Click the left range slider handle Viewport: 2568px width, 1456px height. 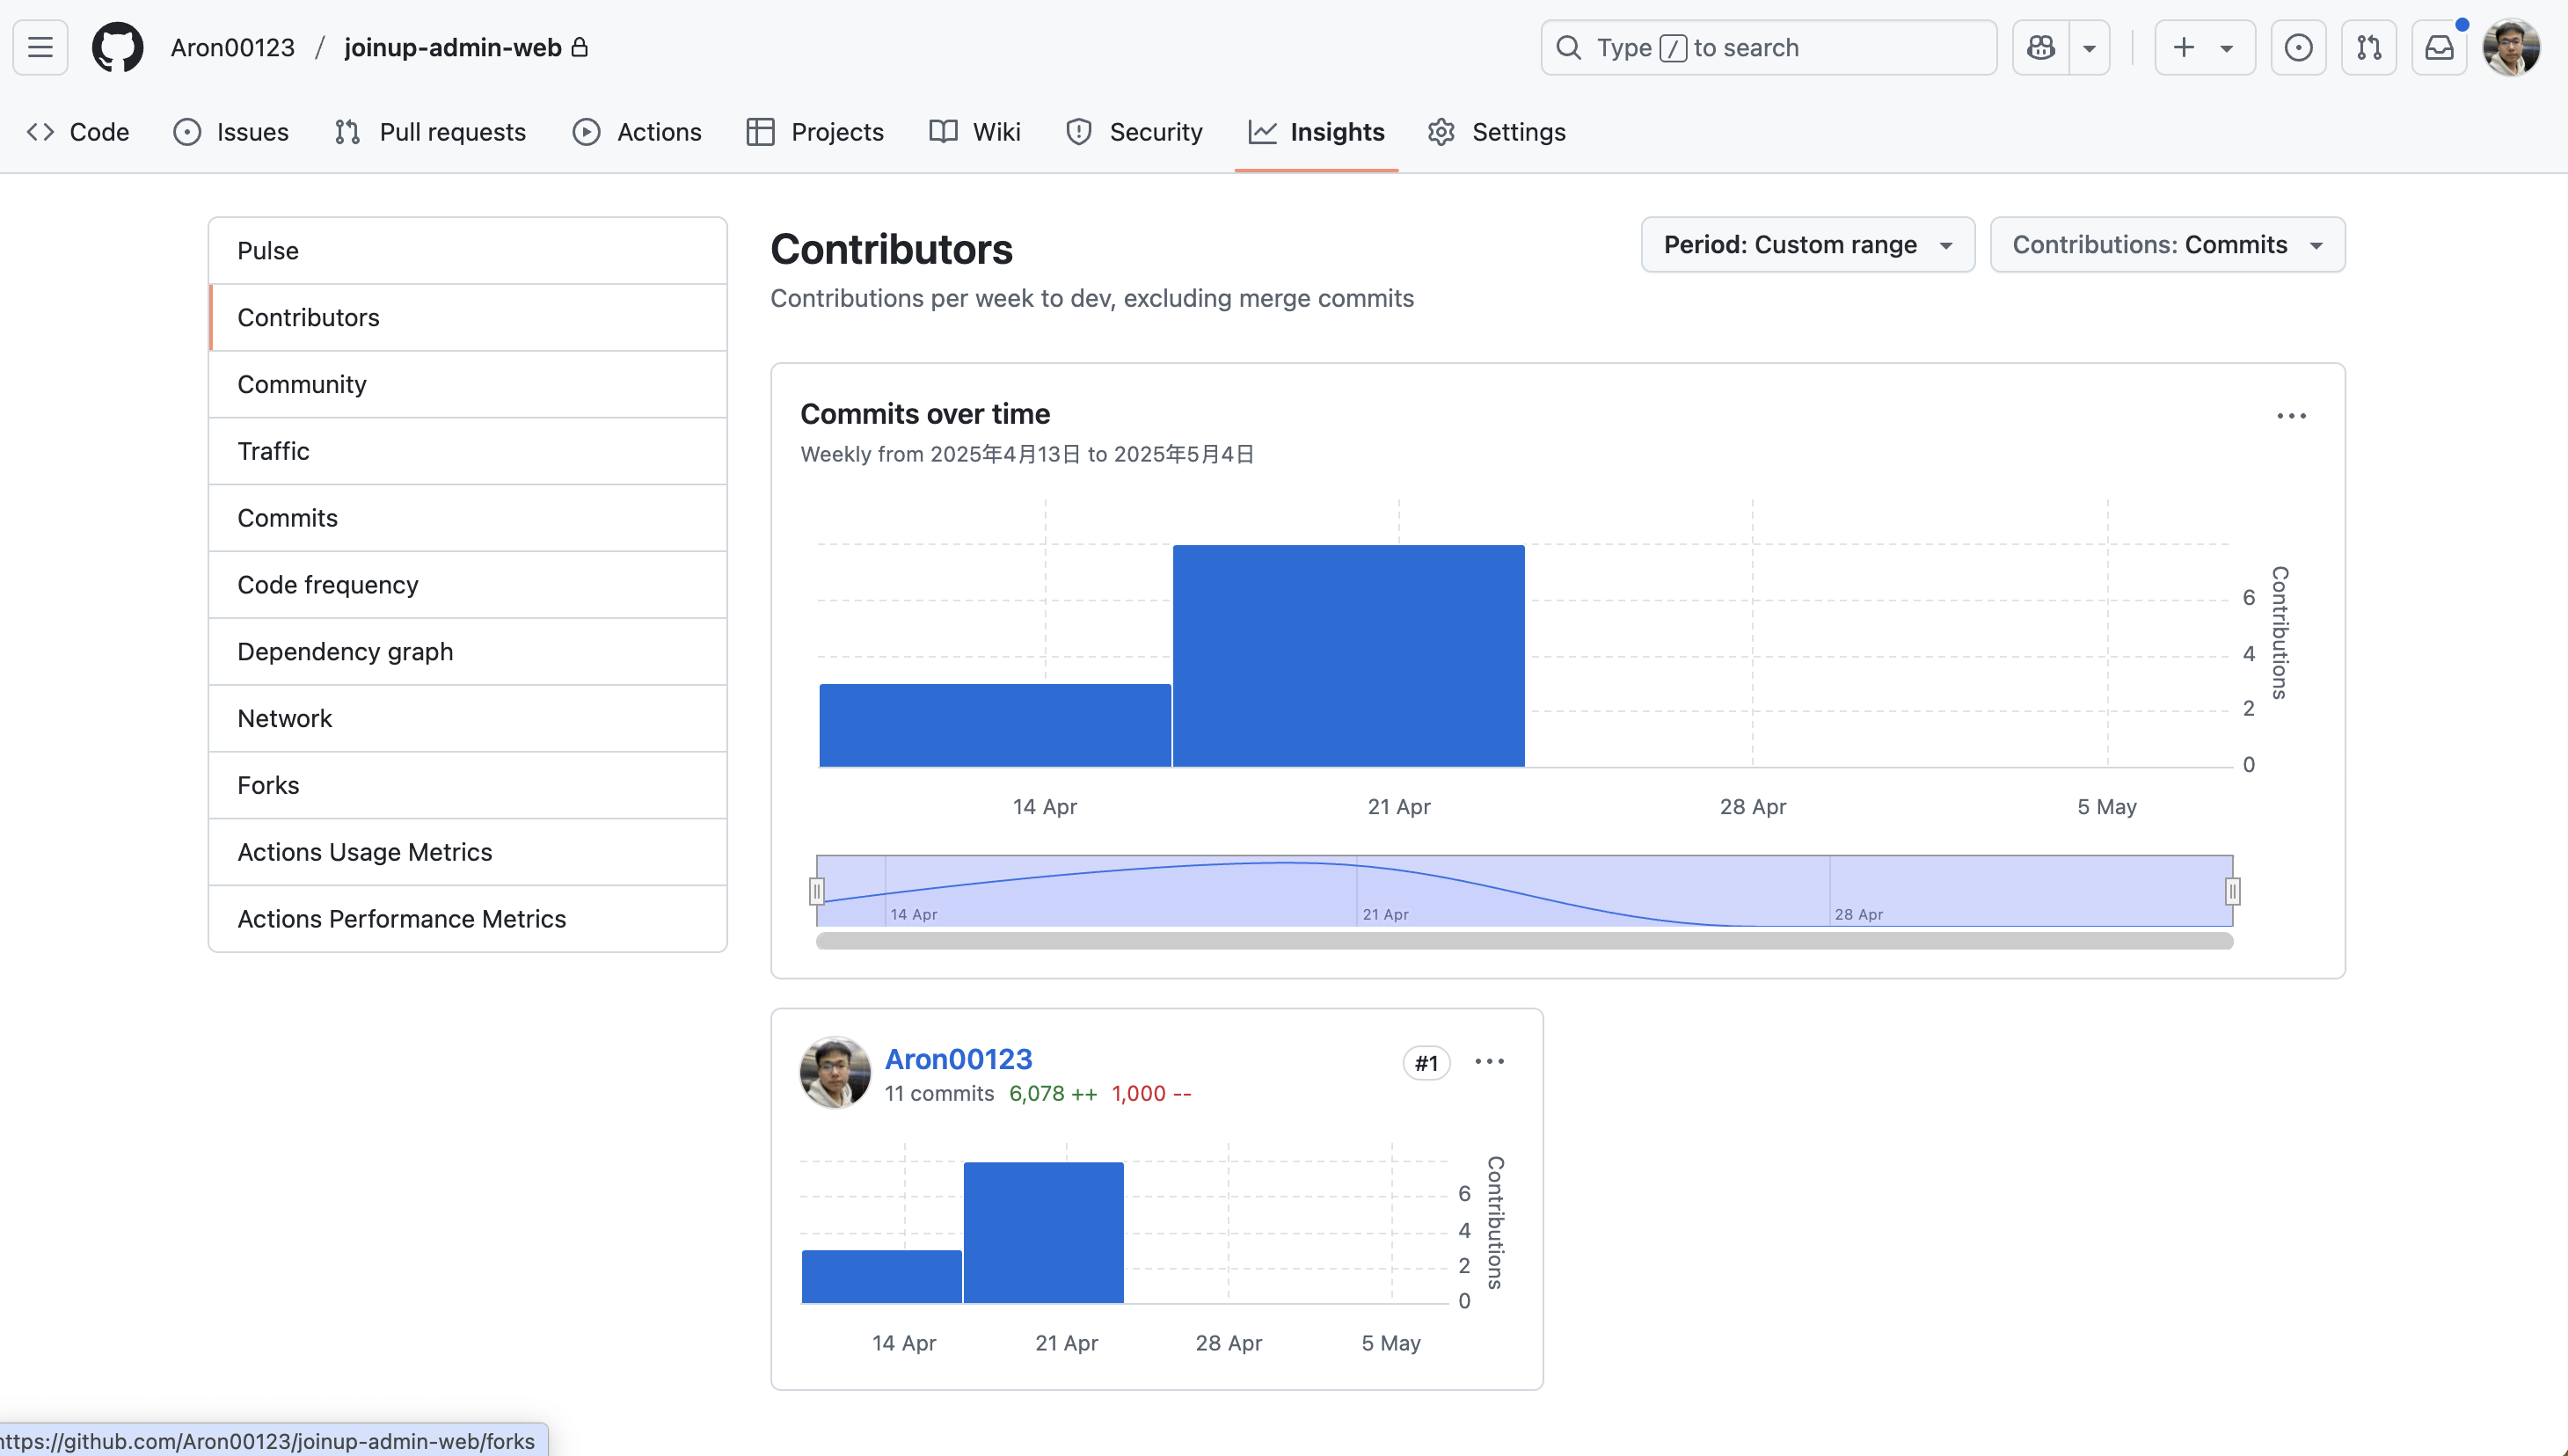click(x=817, y=891)
